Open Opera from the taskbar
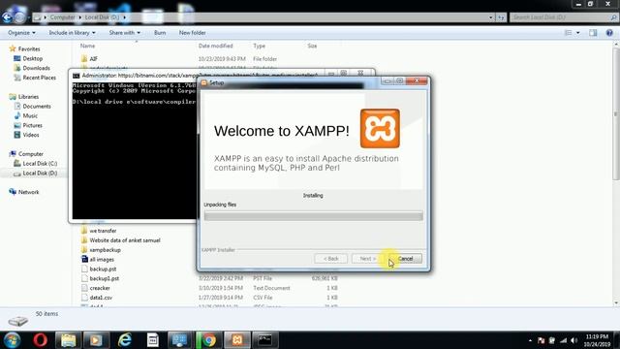Viewport: 620px width, 349px height. pos(40,340)
